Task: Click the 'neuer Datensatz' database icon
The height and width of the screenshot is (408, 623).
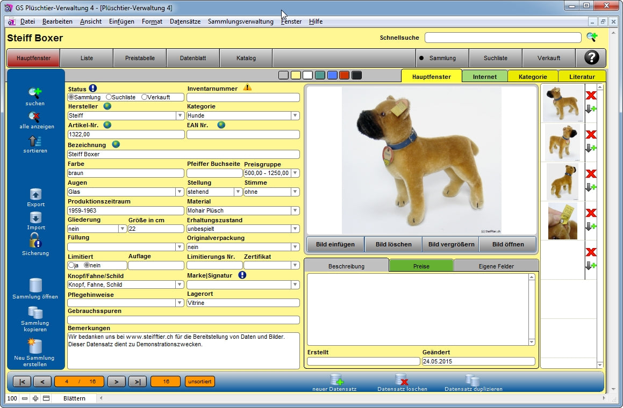Action: point(336,379)
